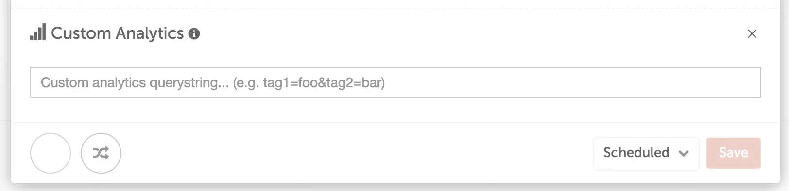Open the Scheduled dropdown
Viewport: 789px width, 191px height.
point(646,153)
